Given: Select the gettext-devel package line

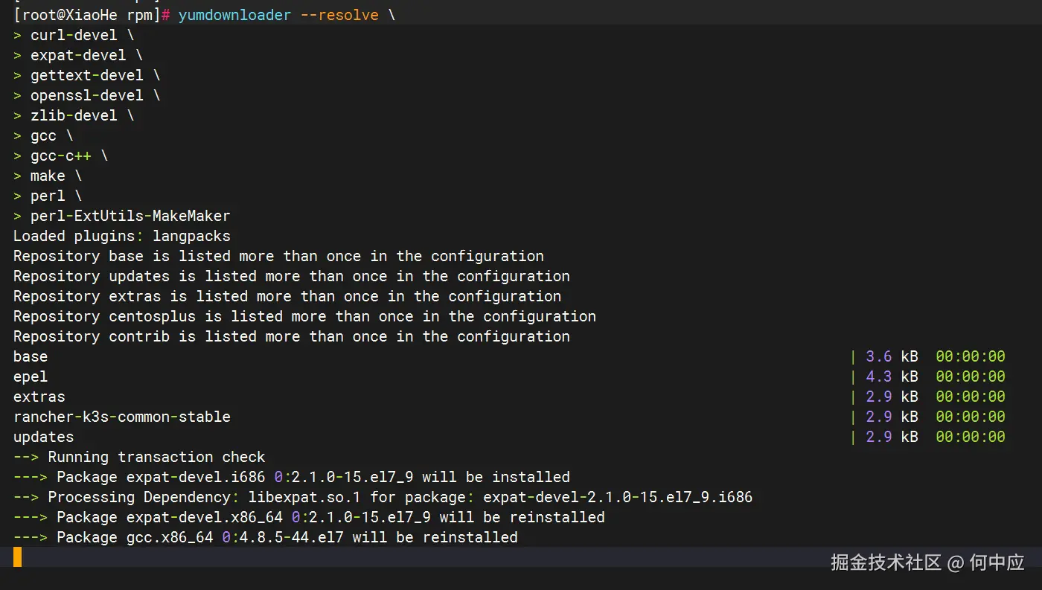Looking at the screenshot, I should click(87, 75).
